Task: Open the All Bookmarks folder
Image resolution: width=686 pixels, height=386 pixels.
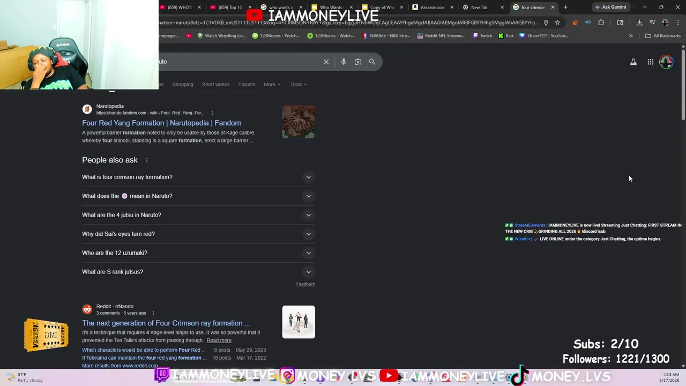Action: click(663, 36)
